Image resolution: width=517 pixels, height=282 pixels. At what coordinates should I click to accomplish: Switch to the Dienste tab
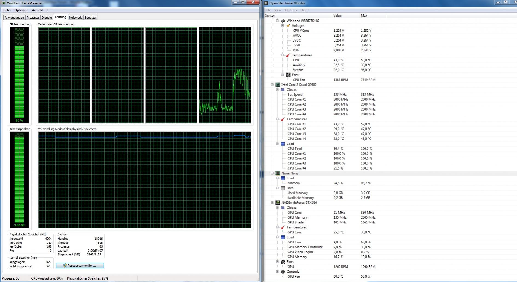pyautogui.click(x=47, y=18)
